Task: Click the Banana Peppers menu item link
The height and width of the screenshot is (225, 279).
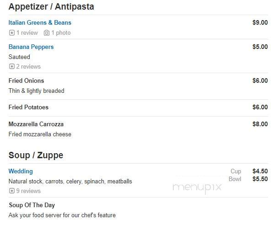Action: pos(31,47)
